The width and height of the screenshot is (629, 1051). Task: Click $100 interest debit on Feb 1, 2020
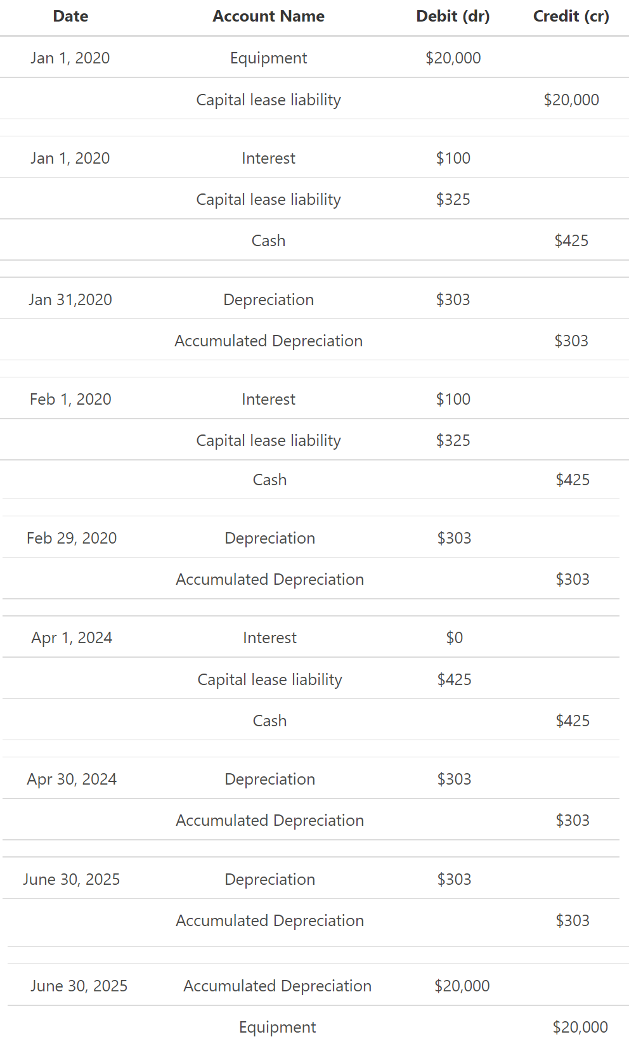[453, 399]
